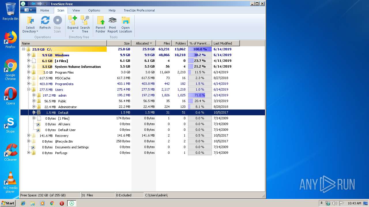
Task: Open the application file menu button
Action: coord(28,10)
